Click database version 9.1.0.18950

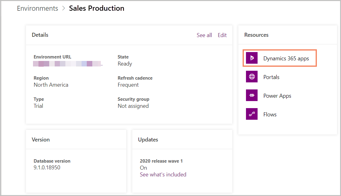point(47,168)
